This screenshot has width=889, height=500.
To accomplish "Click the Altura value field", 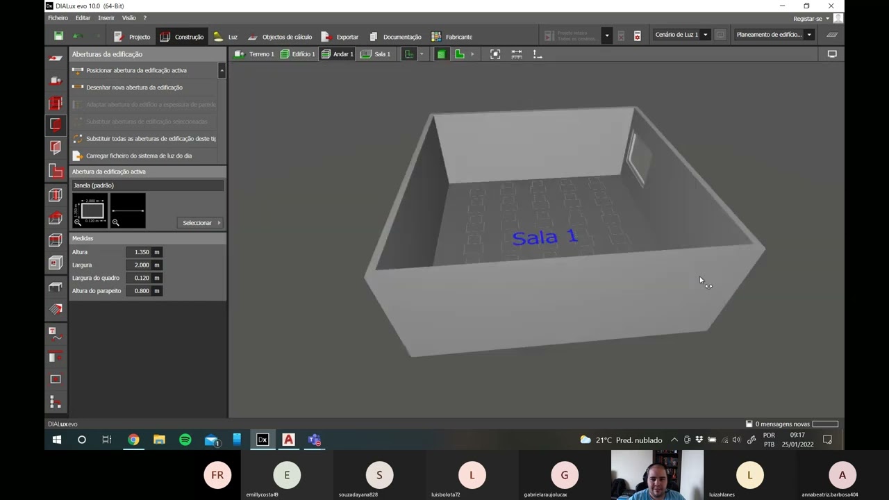I will [139, 252].
